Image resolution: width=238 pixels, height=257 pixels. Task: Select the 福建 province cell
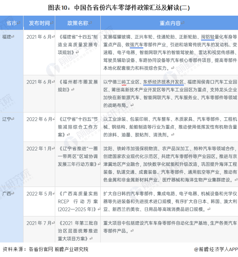[x=7, y=37]
